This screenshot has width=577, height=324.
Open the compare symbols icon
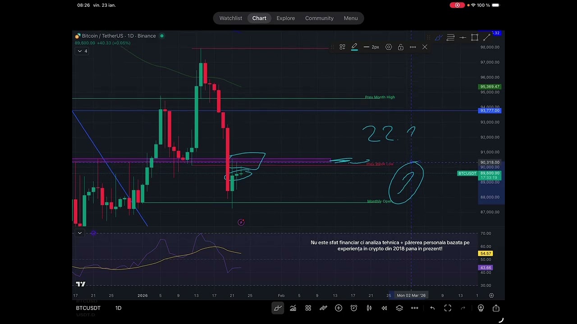point(323,308)
